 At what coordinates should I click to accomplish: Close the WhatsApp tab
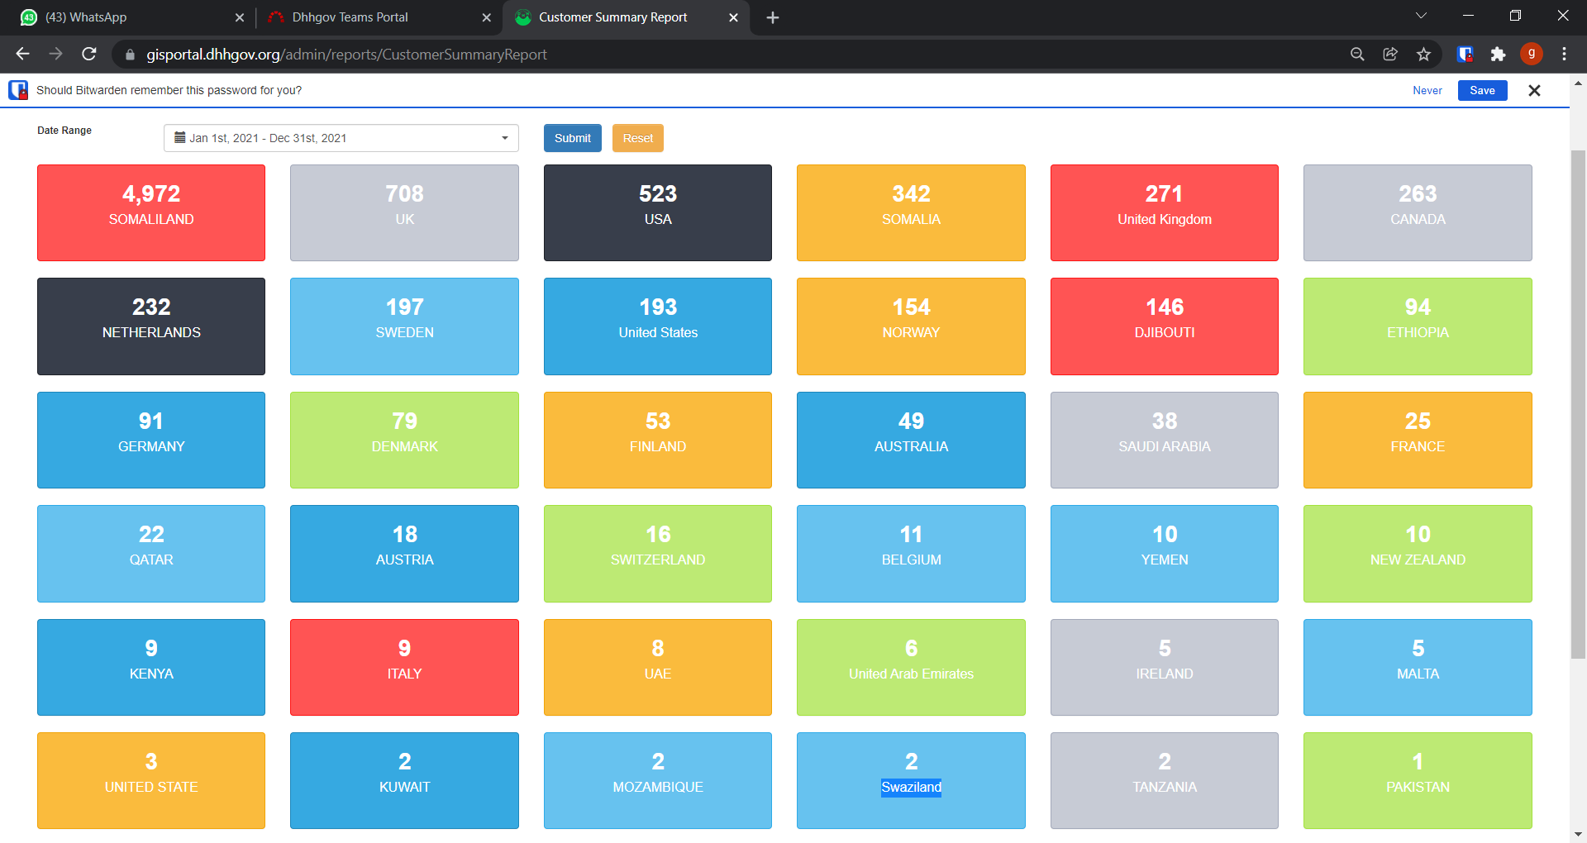(239, 17)
